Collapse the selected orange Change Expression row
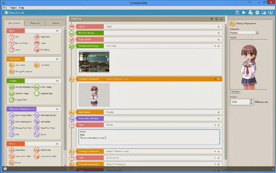Image resolution: width=276 pixels, height=173 pixels. point(215,79)
